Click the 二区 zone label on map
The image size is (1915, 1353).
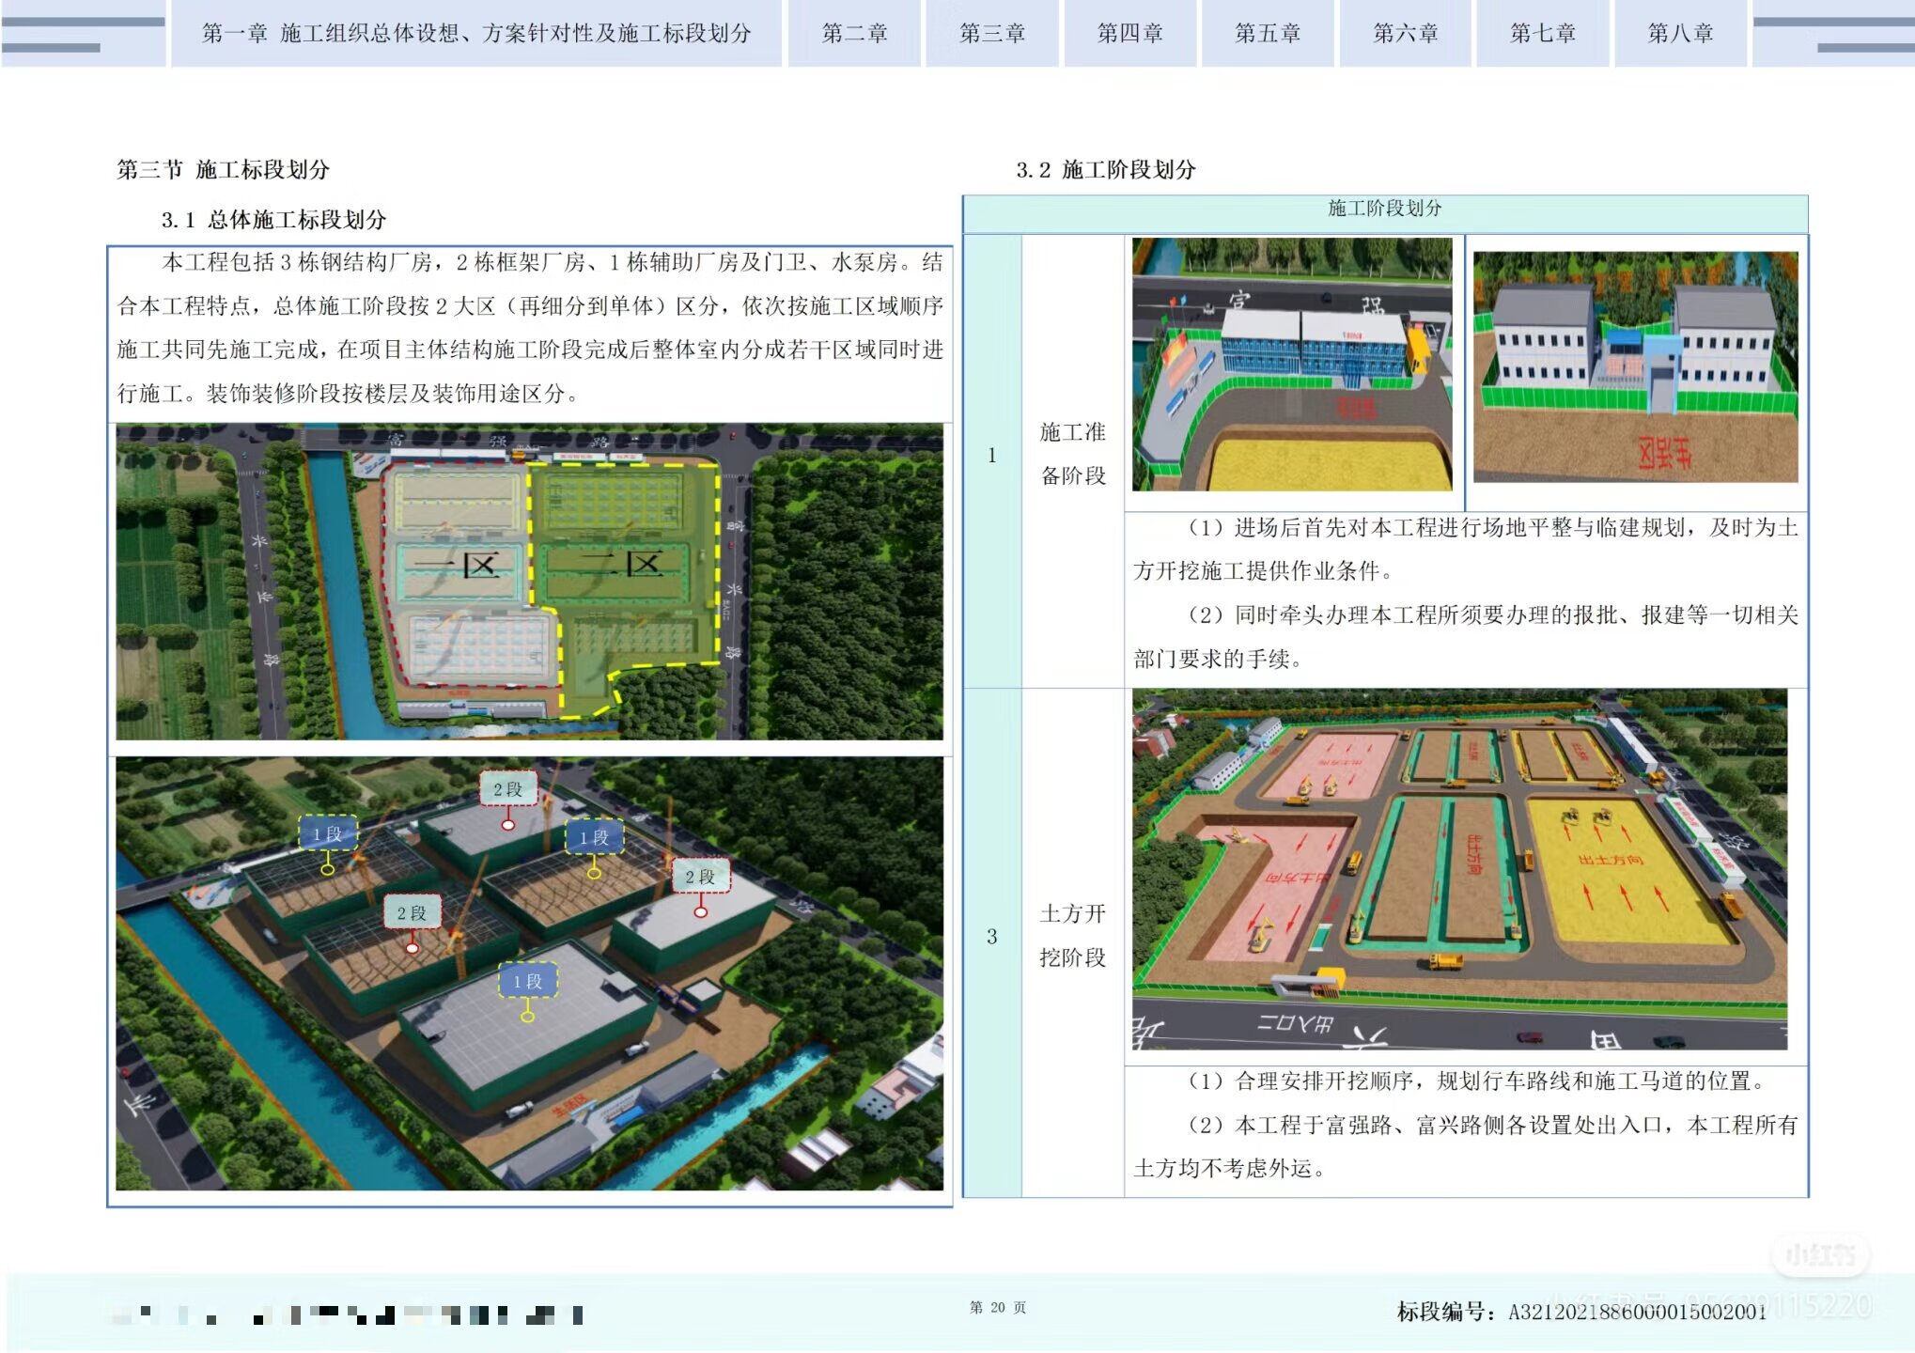(621, 564)
